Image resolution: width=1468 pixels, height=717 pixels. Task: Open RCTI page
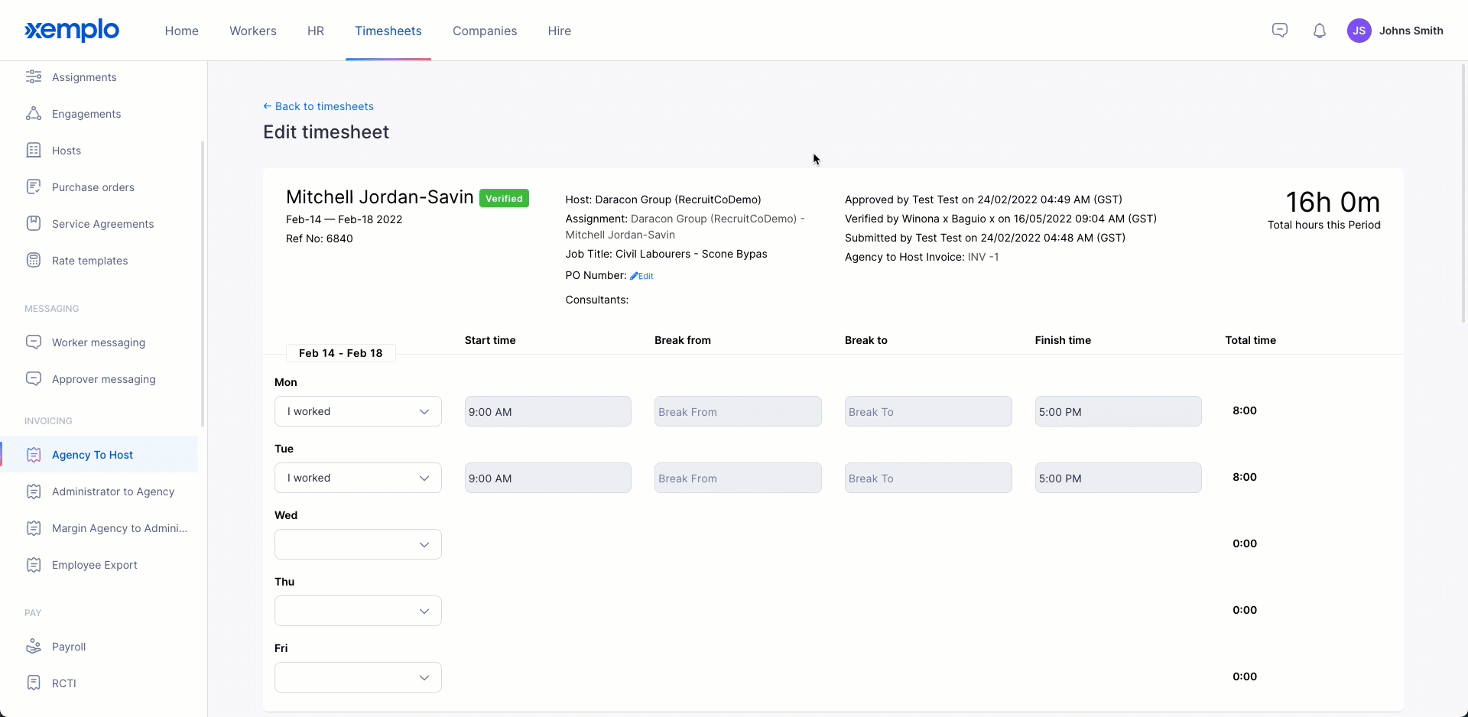(64, 683)
